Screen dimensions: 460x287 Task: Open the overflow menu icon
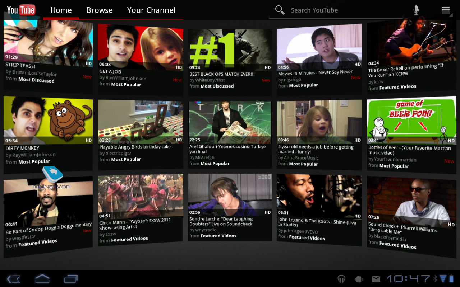[446, 10]
